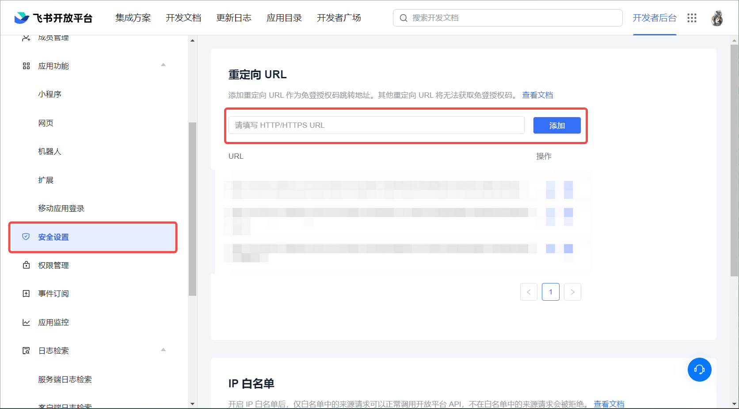Open the user avatar menu
The image size is (739, 409).
(x=716, y=18)
